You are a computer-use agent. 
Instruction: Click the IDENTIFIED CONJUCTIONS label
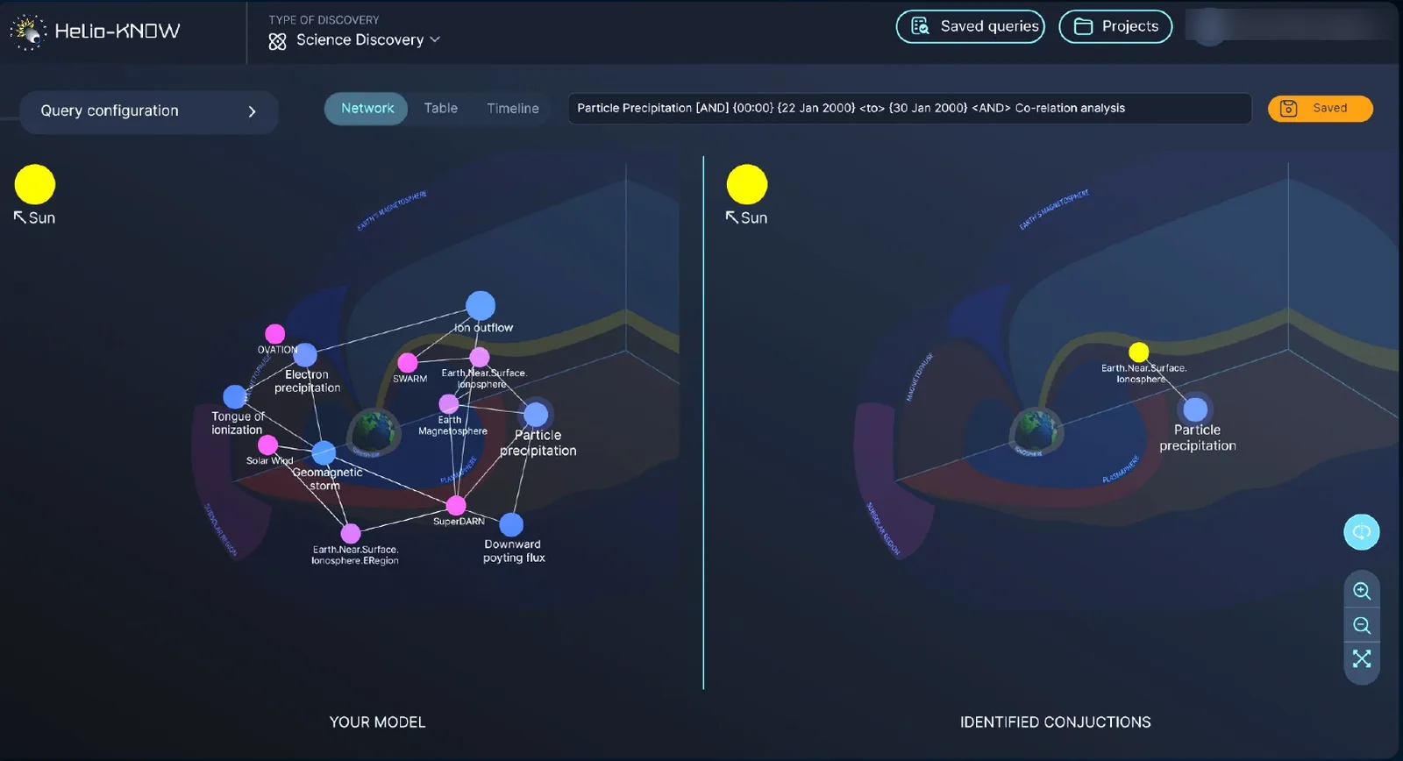pyautogui.click(x=1055, y=722)
